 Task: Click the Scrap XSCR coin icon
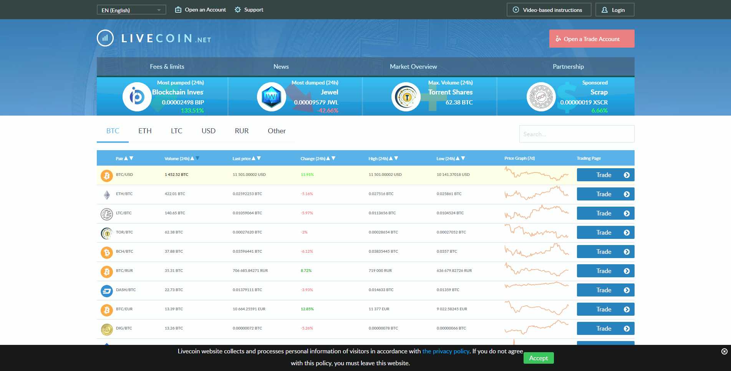pyautogui.click(x=541, y=97)
